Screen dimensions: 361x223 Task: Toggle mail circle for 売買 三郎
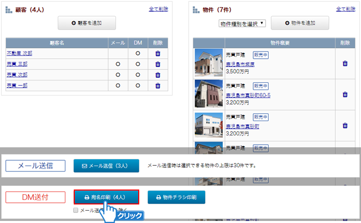(118, 64)
